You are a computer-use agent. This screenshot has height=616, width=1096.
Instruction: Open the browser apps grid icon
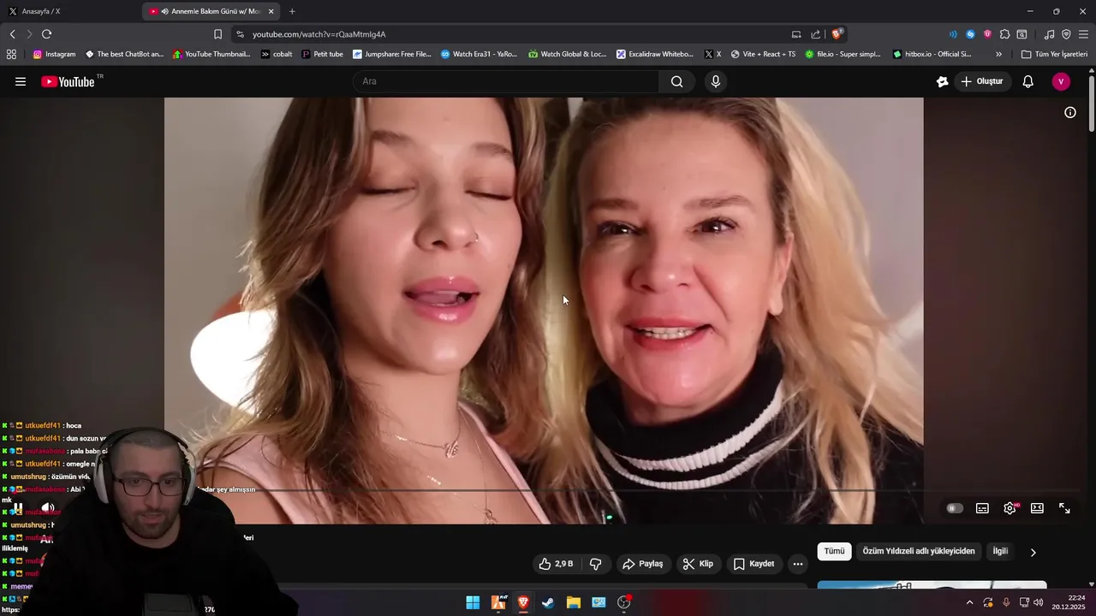click(11, 54)
